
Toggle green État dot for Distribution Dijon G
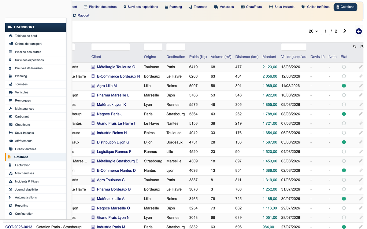coord(344,142)
